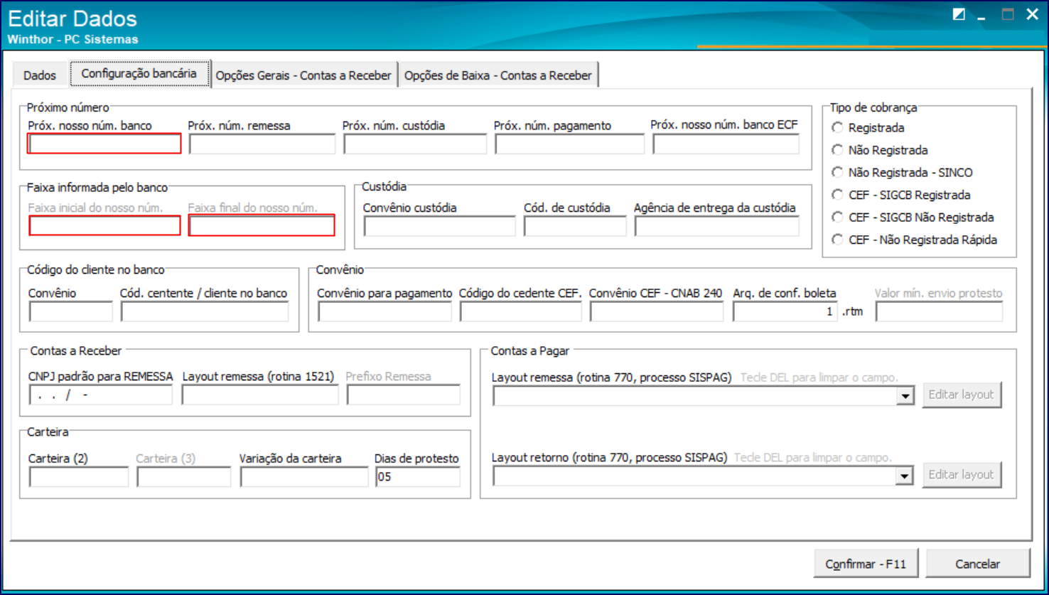
Task: Click Próx. nosso núm. banco ECF field
Action: click(726, 144)
